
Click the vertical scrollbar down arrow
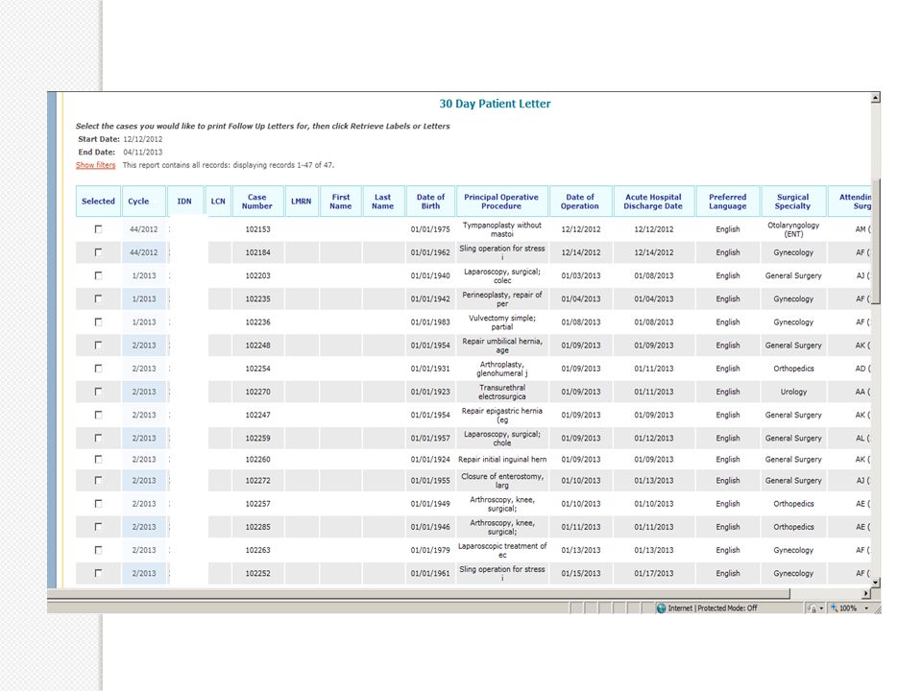(x=876, y=582)
